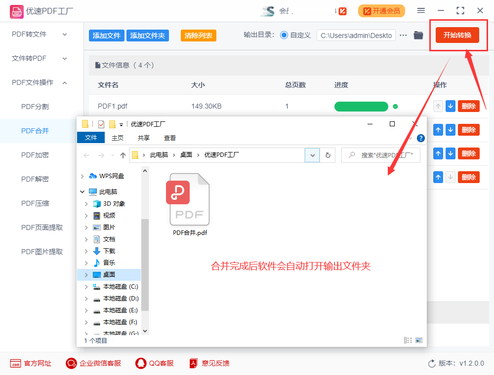Switch to the 查看 tab in Explorer
This screenshot has width=494, height=375.
[170, 138]
